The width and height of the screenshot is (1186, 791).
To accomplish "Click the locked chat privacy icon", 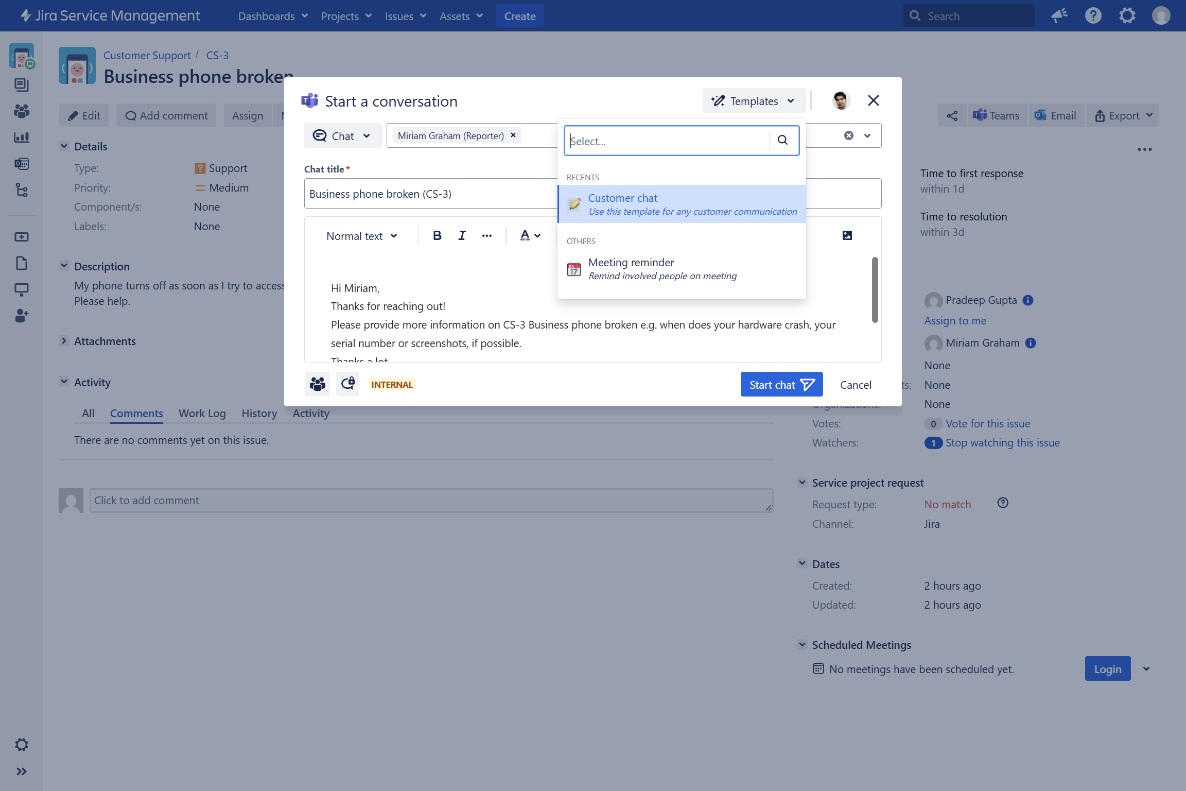I will click(348, 384).
